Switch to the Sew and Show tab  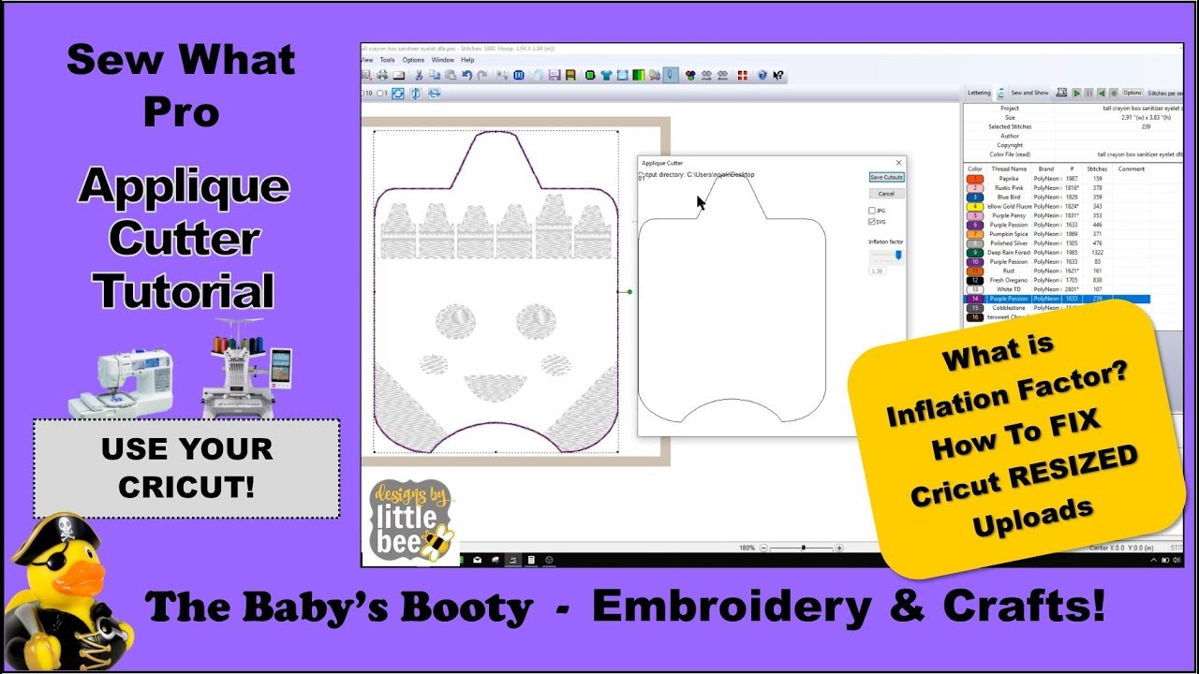point(1029,93)
